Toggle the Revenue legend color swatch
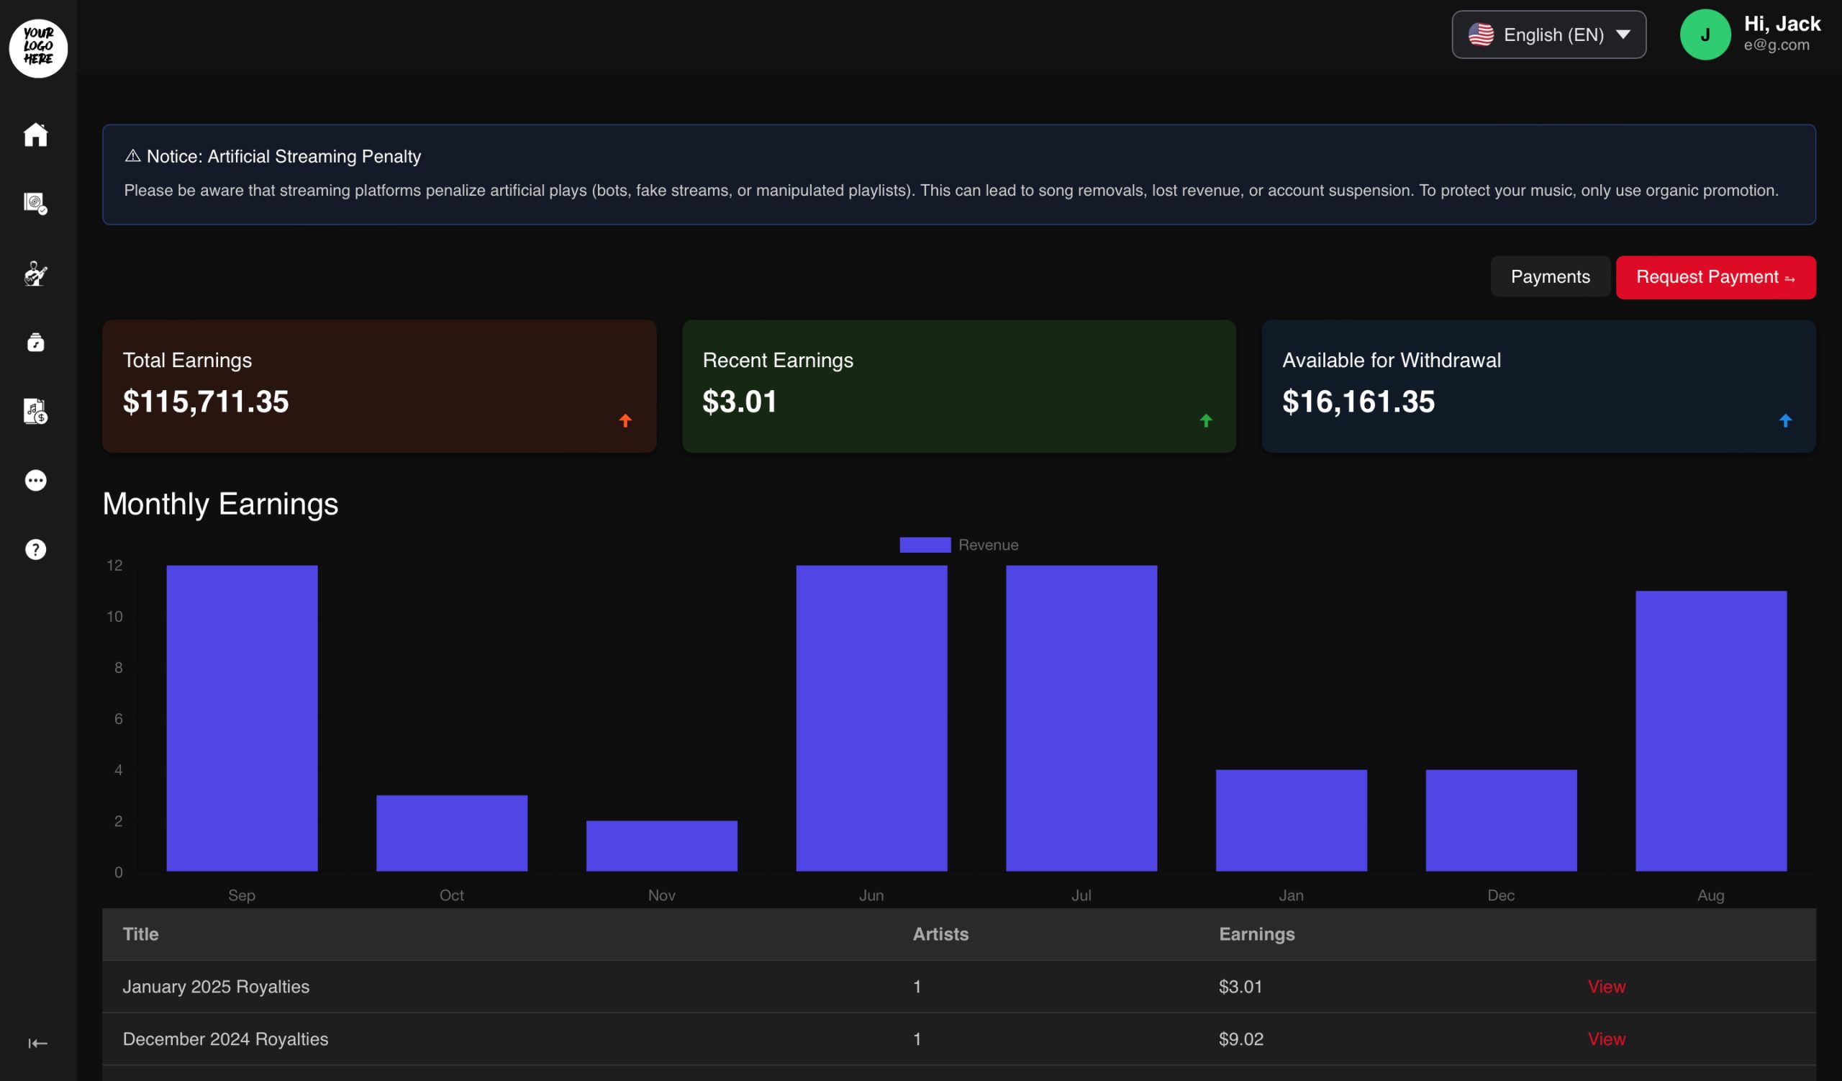 [925, 545]
